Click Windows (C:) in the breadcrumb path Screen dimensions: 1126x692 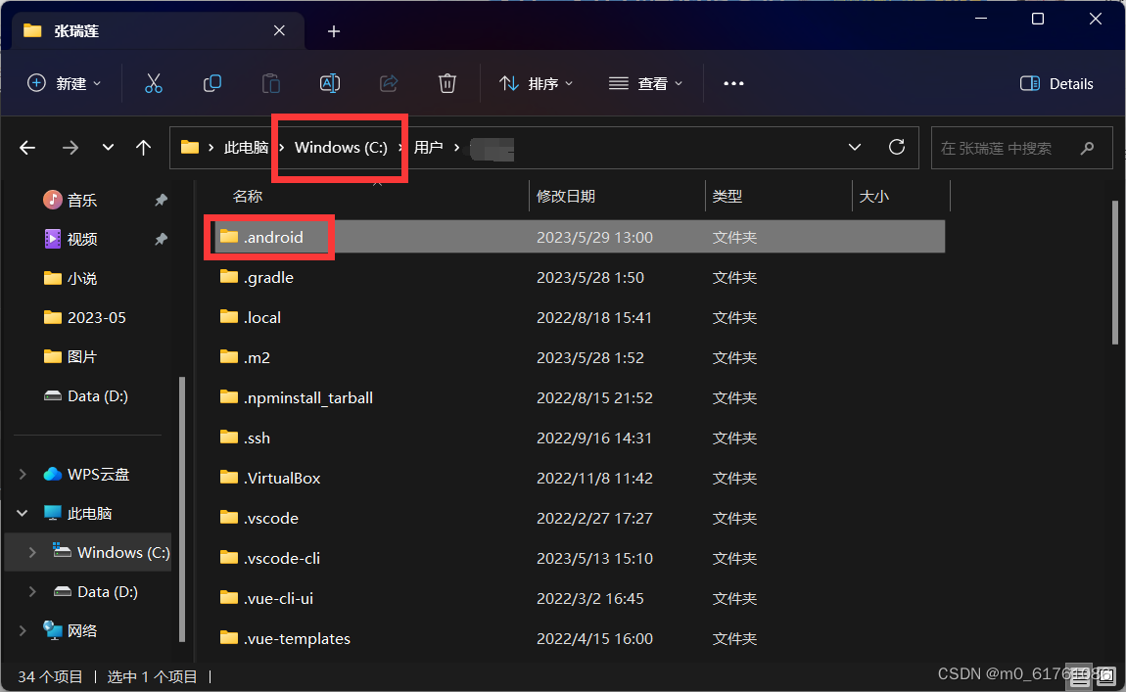[340, 147]
